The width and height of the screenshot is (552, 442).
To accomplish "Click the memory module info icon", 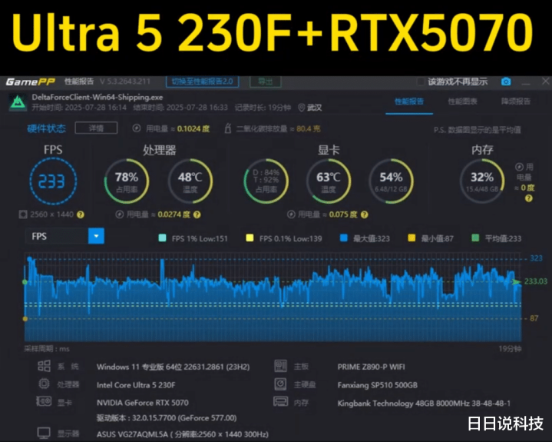I will 280,401.
